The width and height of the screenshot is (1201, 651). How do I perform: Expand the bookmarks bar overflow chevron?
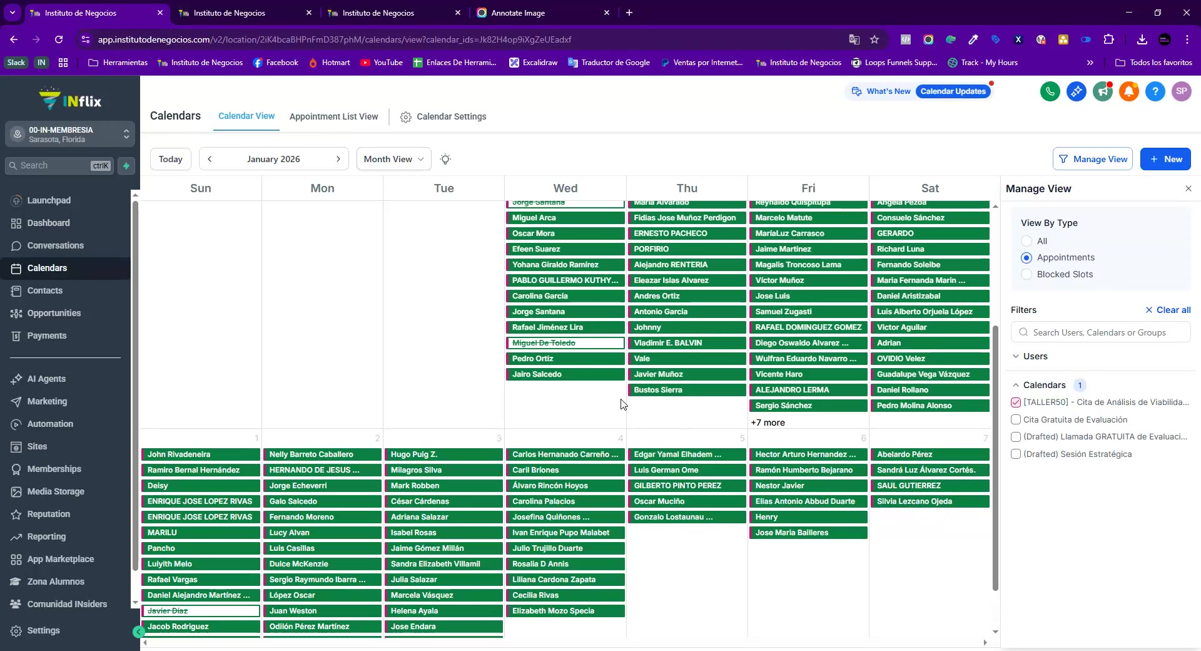coord(1090,63)
